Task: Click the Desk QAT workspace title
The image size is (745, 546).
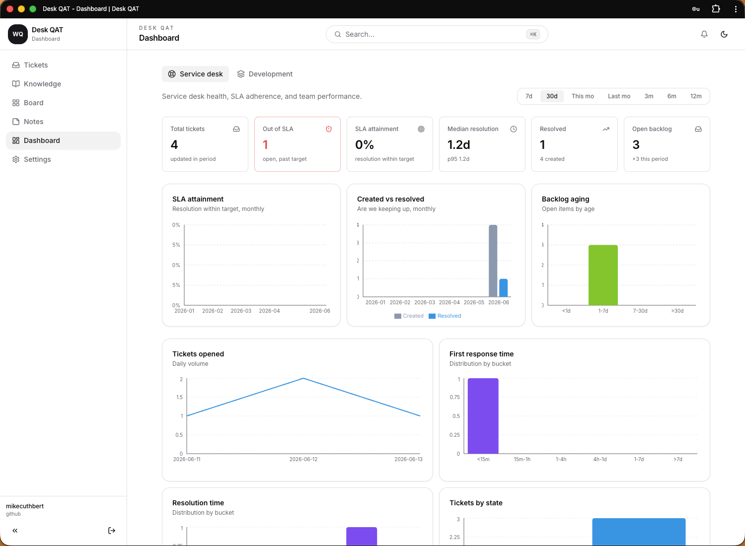Action: pos(47,30)
